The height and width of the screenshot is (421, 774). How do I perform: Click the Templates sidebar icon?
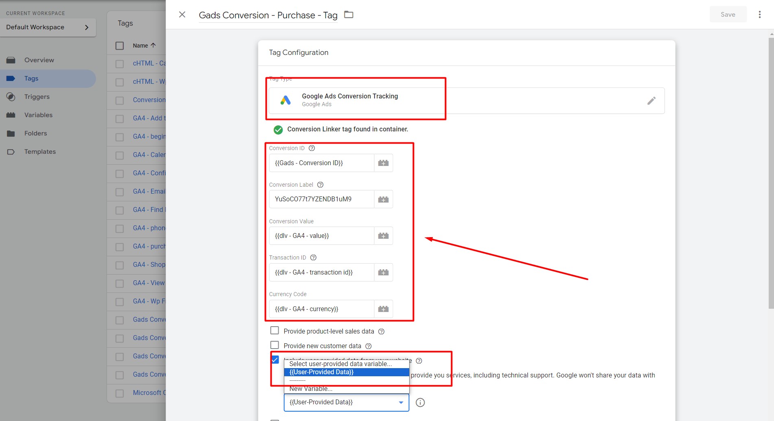pos(11,152)
